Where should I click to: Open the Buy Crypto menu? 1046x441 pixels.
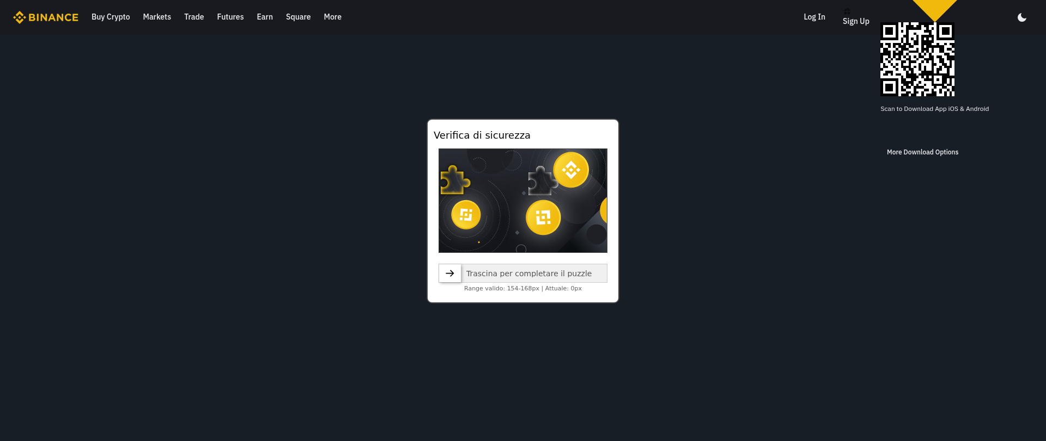pos(111,17)
